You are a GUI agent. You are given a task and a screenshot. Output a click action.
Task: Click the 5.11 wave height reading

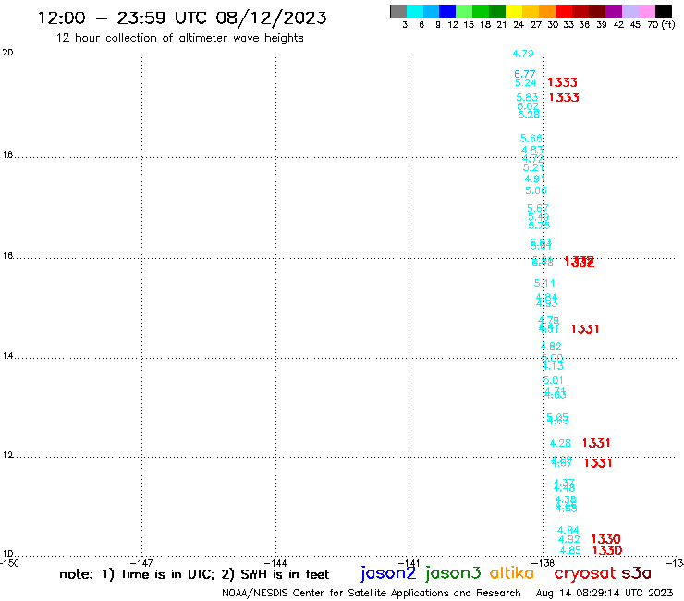[544, 283]
